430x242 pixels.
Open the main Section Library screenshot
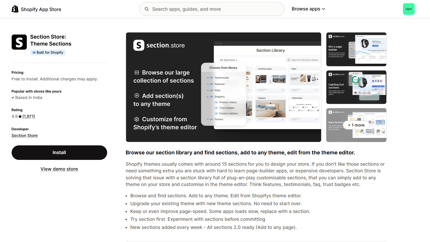coord(224,87)
